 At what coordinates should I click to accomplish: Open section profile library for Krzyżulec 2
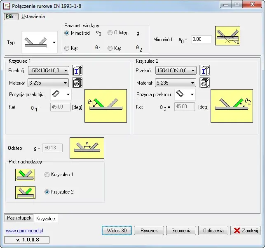[x=205, y=71]
